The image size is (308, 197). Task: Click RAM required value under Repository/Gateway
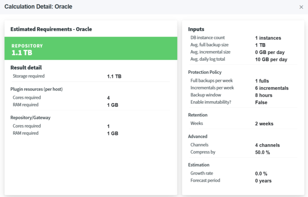pyautogui.click(x=112, y=133)
